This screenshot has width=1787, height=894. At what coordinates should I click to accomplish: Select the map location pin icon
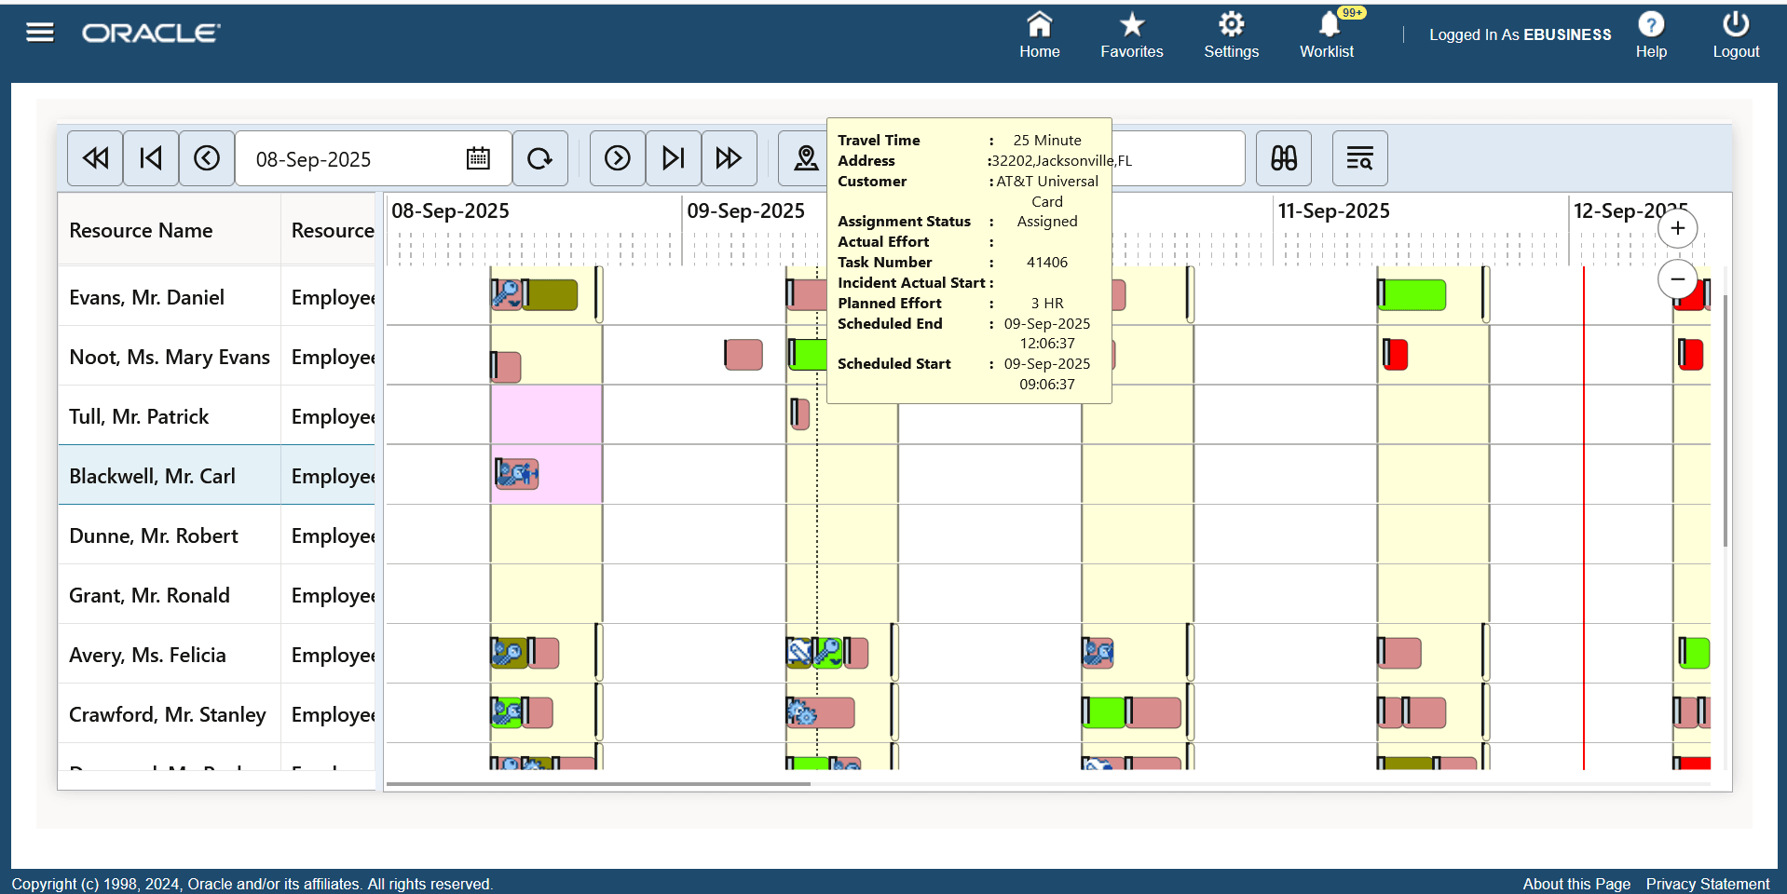point(805,158)
